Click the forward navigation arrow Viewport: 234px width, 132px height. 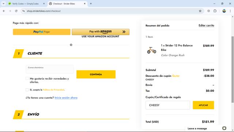point(10,11)
